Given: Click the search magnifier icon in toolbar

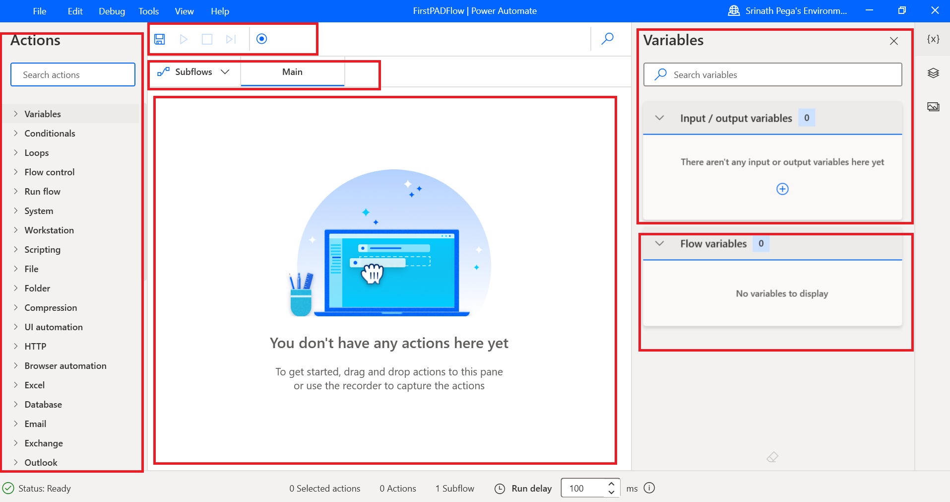Looking at the screenshot, I should point(607,39).
